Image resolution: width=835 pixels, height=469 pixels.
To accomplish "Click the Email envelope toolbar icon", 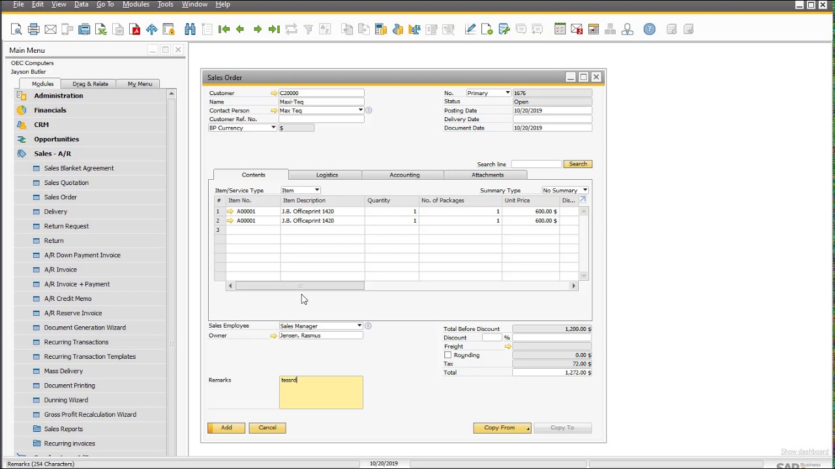I will pos(50,29).
